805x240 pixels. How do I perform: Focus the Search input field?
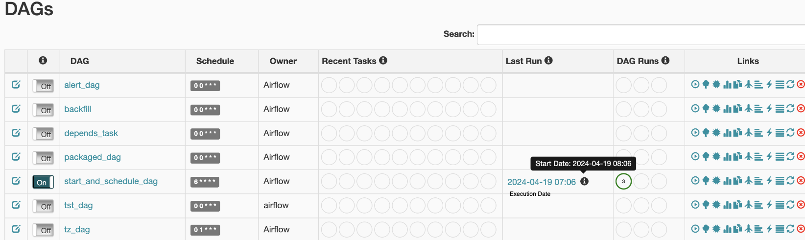click(x=641, y=34)
